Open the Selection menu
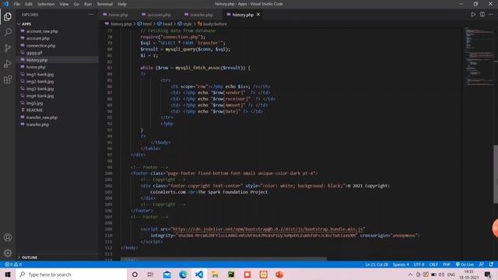The width and height of the screenshot is (498, 280). tap(46, 4)
